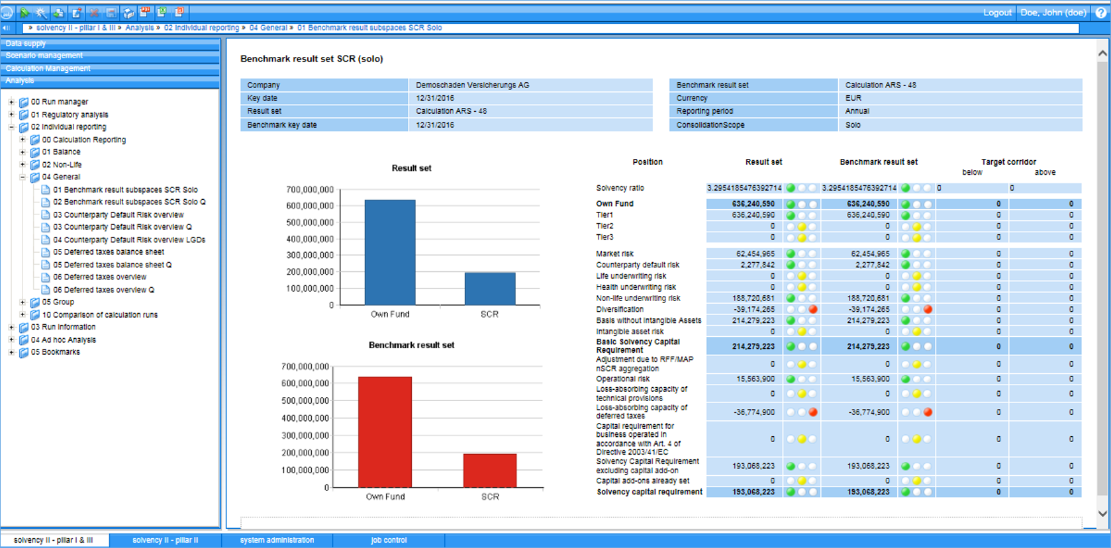Click the green bookmark ribbon toolbar icon
This screenshot has height=548, width=1111.
[x=24, y=13]
